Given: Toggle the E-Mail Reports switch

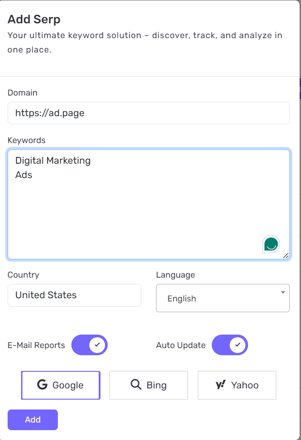Looking at the screenshot, I should click(89, 345).
